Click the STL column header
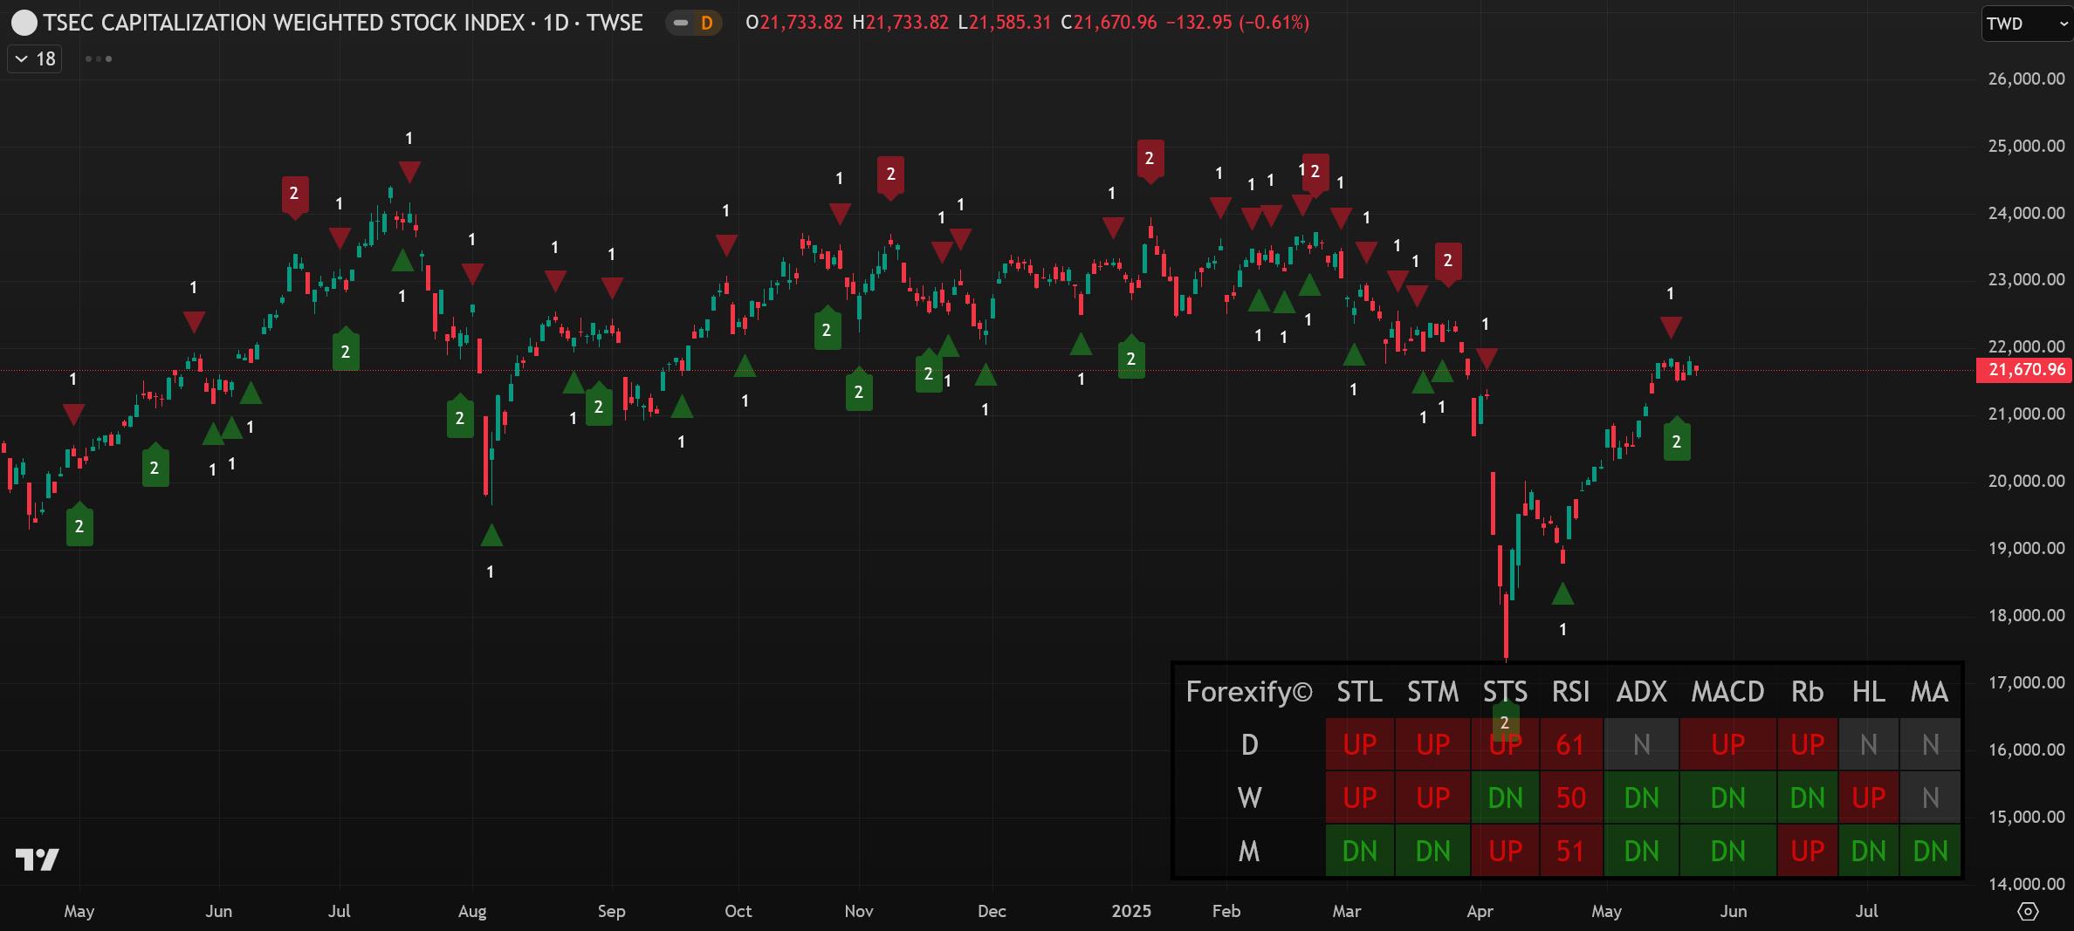Viewport: 2074px width, 931px height. pos(1359,692)
